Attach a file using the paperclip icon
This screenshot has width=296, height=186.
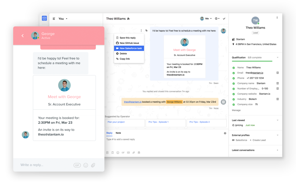coord(134,152)
